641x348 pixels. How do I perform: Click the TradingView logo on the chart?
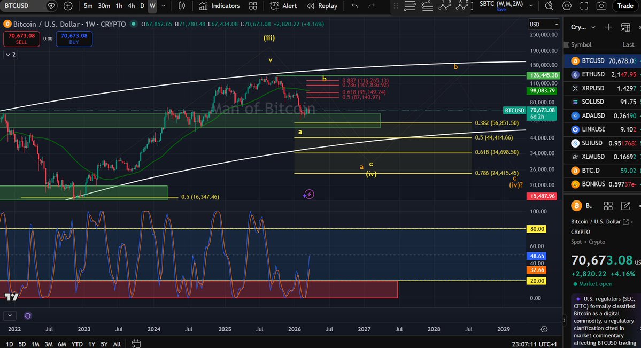(x=11, y=297)
